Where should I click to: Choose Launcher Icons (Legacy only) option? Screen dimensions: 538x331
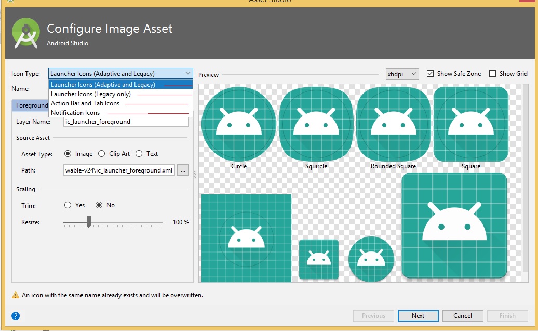coord(91,94)
